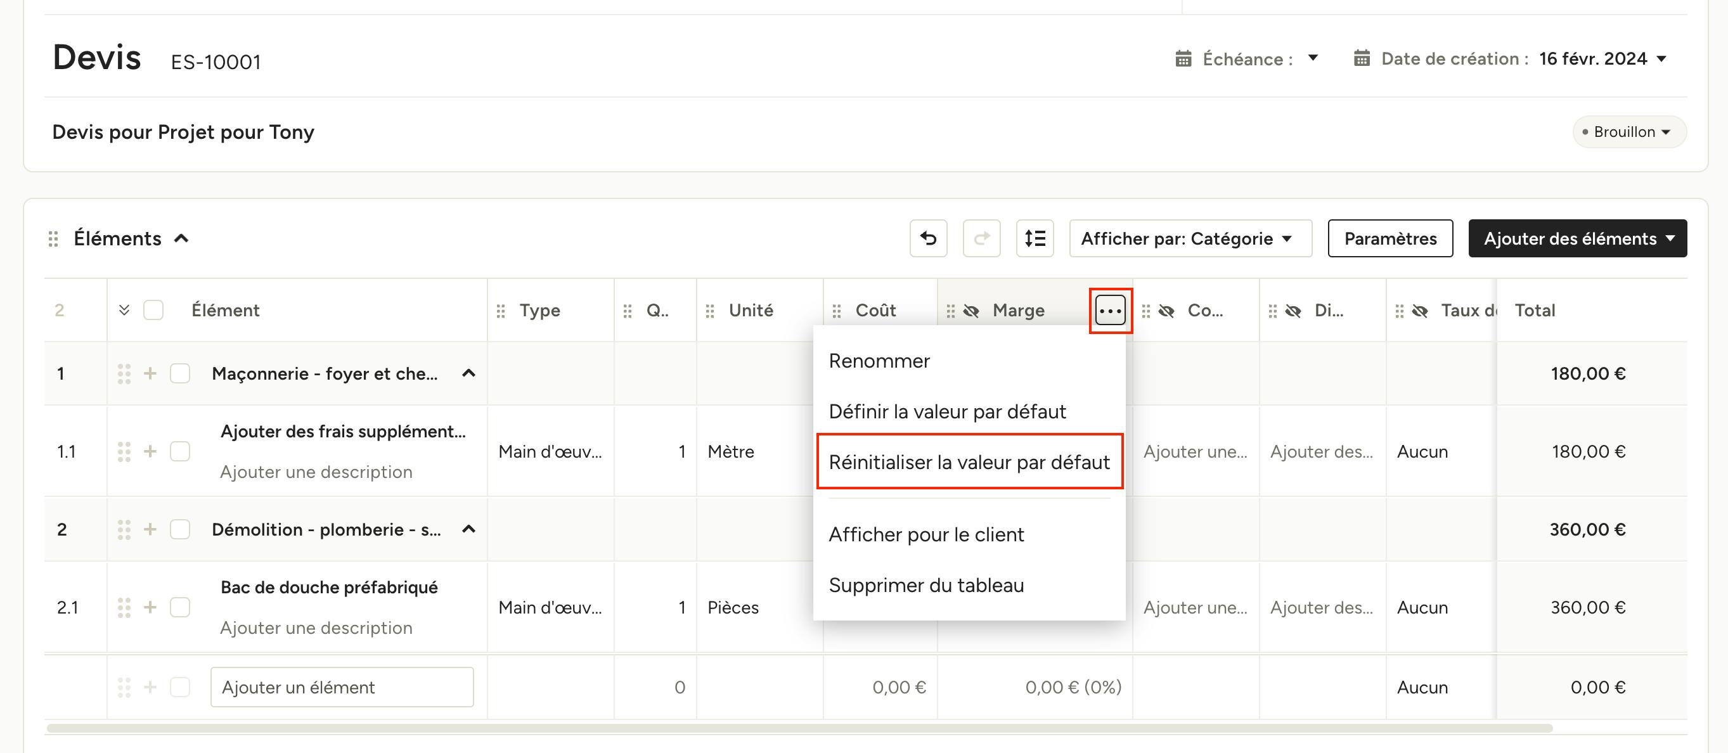Viewport: 1728px width, 753px height.
Task: Click the 360,00 € total of row 2.1
Action: pos(1588,607)
